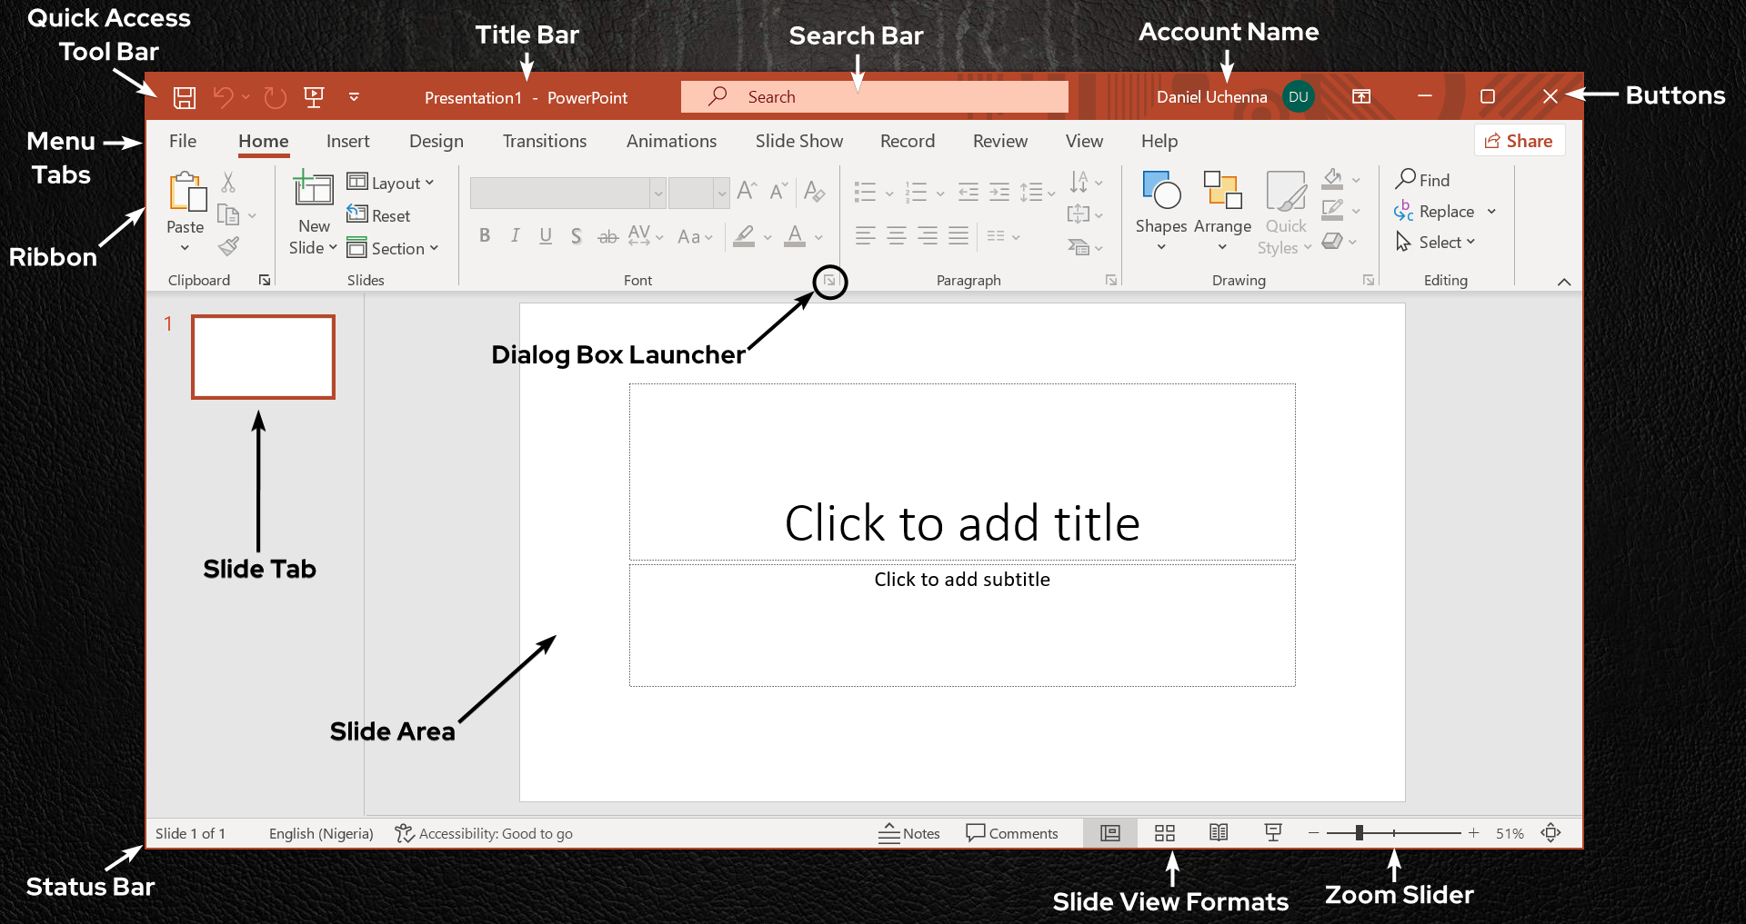Toggle Italic text formatting

(x=515, y=236)
